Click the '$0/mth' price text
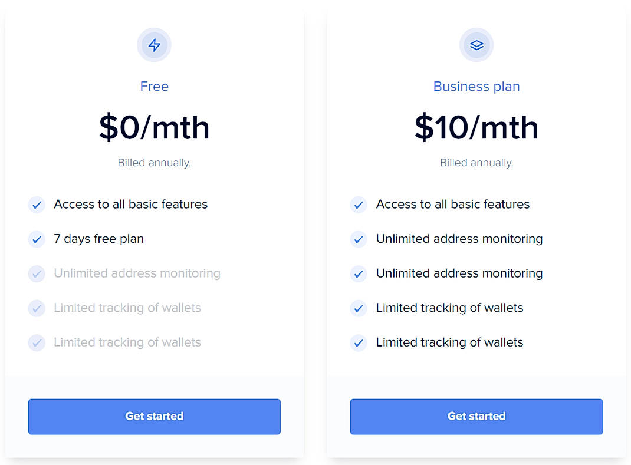 [154, 127]
